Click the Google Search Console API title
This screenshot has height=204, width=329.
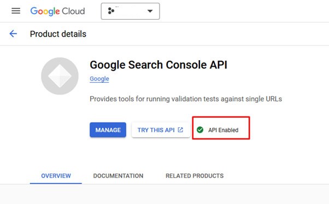coord(158,65)
